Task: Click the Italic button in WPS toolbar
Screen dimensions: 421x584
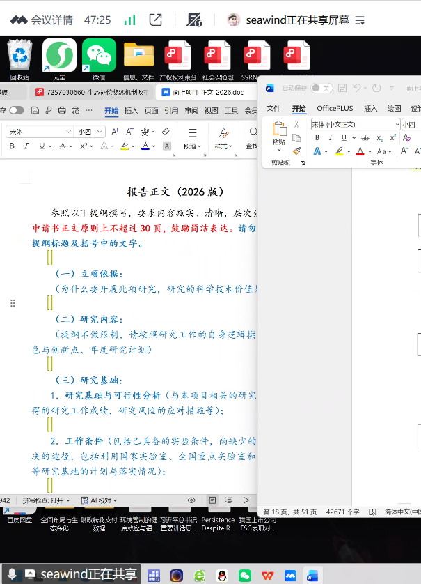Action: point(26,146)
